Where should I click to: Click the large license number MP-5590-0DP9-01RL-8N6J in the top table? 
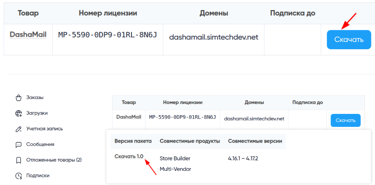click(x=108, y=35)
